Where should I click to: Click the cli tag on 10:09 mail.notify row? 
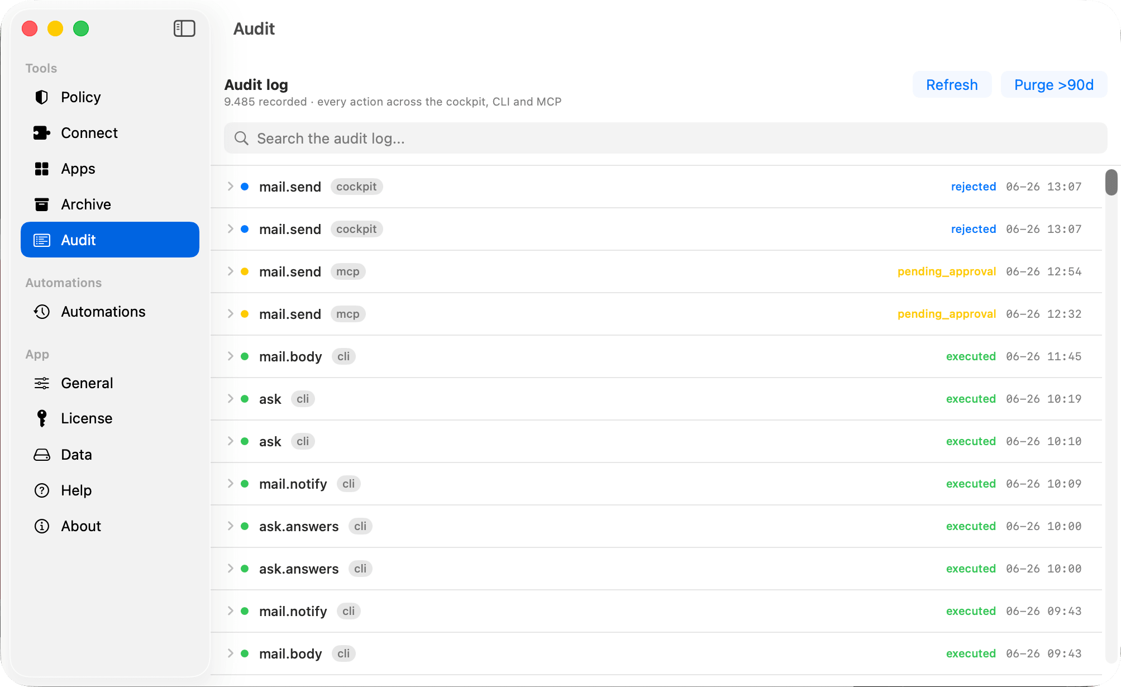[349, 484]
